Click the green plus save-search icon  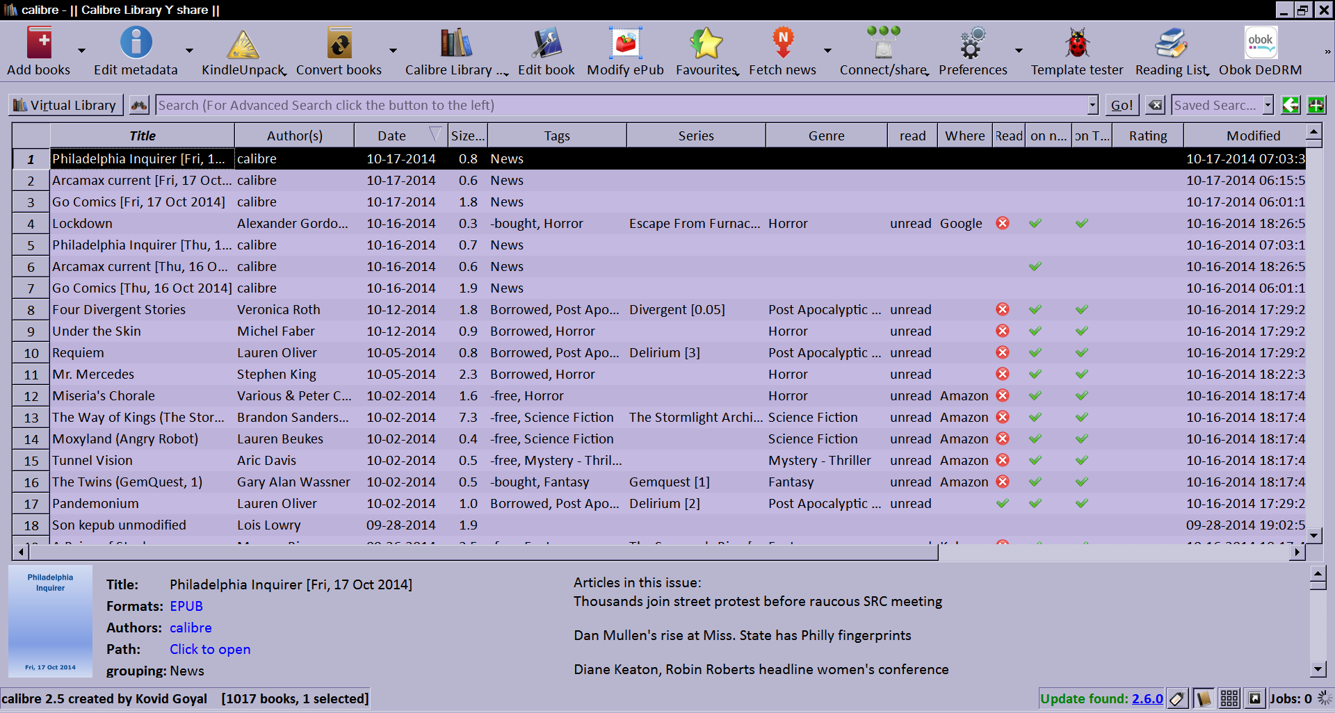click(1316, 105)
